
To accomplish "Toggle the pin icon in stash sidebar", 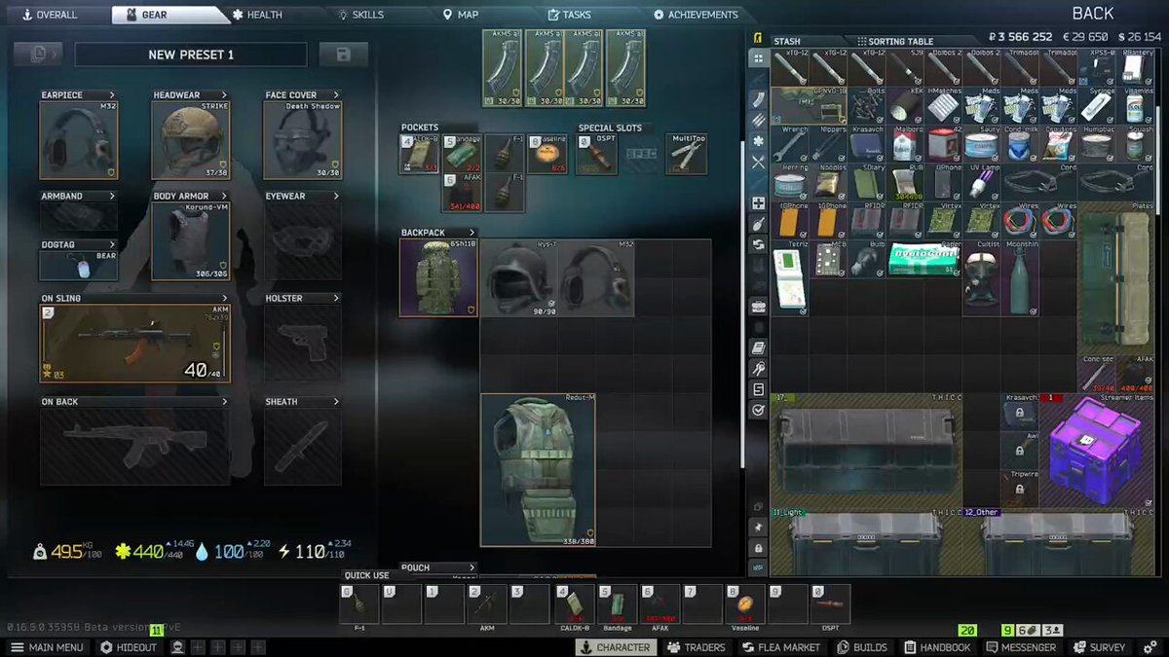I will coord(758,527).
